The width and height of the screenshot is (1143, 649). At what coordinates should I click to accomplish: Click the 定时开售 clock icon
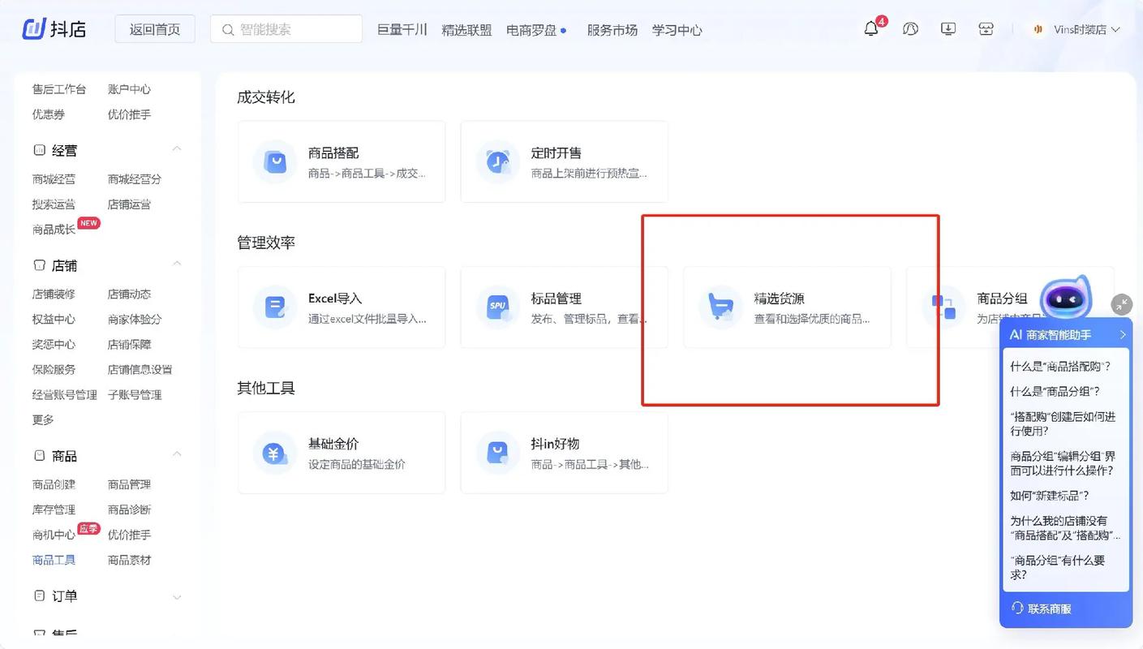tap(497, 161)
